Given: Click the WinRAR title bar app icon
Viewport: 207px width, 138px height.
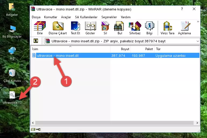Looking at the screenshot, I should (x=33, y=9).
